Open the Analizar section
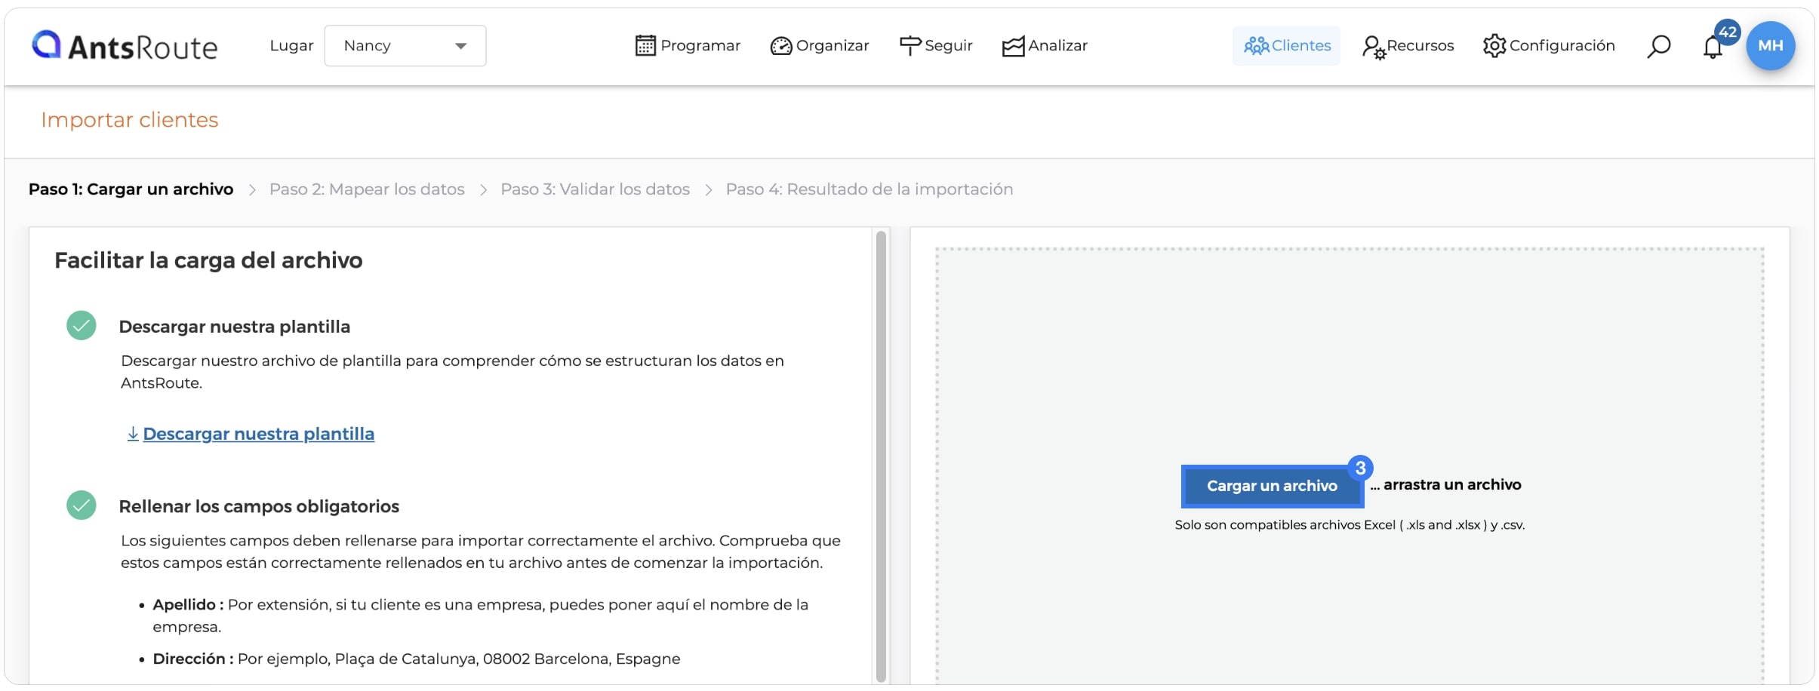The width and height of the screenshot is (1819, 691). 1045,46
